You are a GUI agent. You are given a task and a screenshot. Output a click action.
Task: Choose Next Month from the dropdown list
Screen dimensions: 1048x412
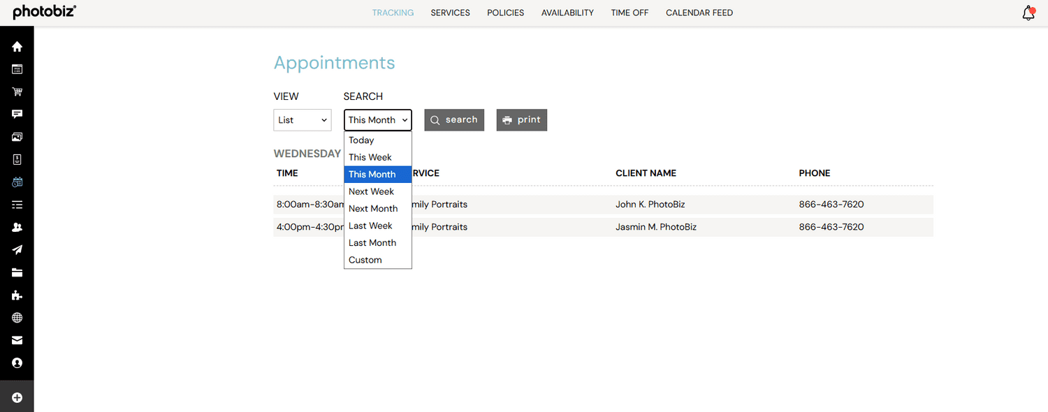[x=377, y=209]
